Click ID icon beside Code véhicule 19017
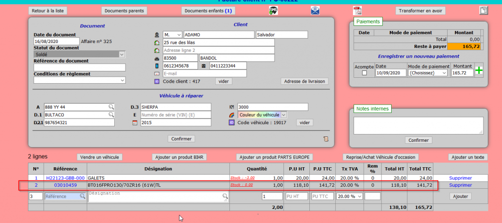The width and height of the screenshot is (502, 223). (x=231, y=123)
